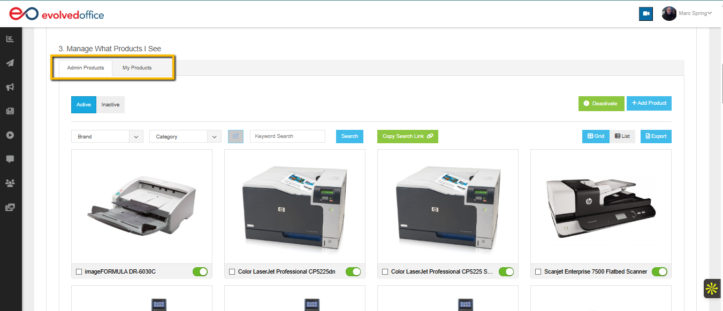This screenshot has width=723, height=311.
Task: Switch to the My Products tab
Action: point(137,68)
